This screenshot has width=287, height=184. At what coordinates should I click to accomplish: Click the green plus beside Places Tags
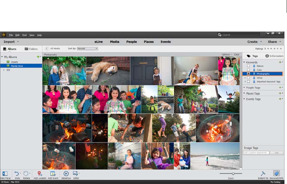point(280,93)
